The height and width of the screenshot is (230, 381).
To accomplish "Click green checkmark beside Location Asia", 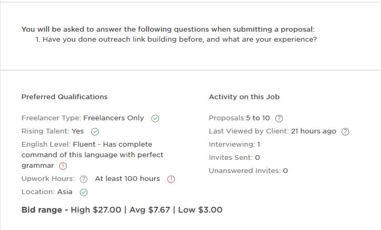I will pyautogui.click(x=83, y=193).
